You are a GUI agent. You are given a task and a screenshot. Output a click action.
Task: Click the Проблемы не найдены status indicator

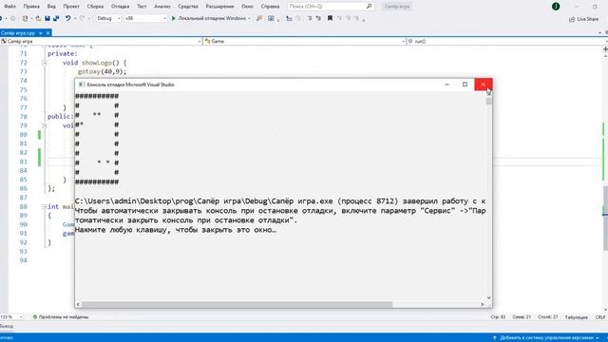pyautogui.click(x=61, y=316)
